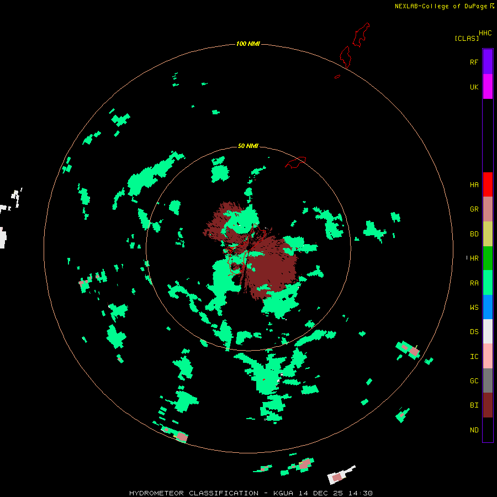Click the "BD" legend label

[x=474, y=234]
